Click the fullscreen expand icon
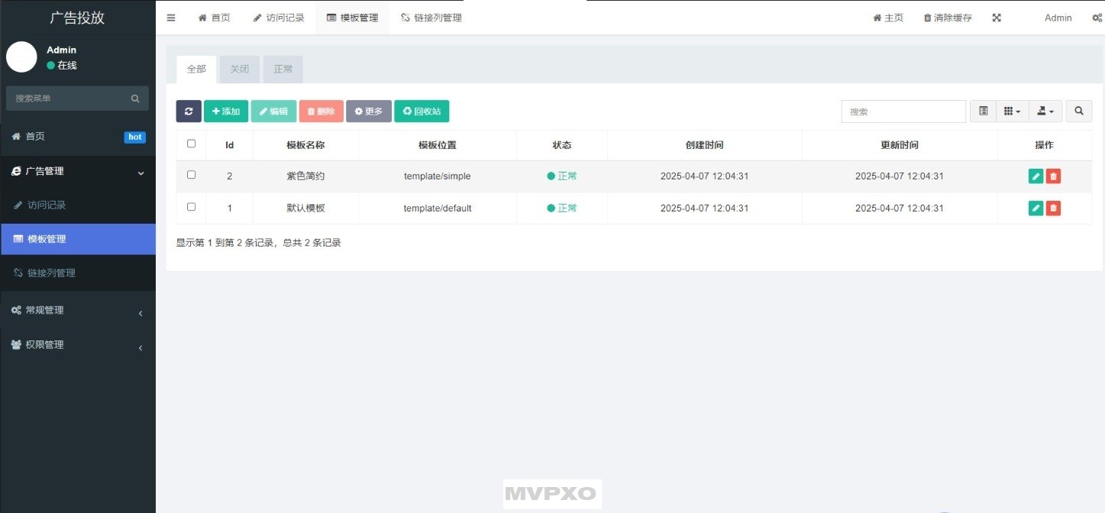The height and width of the screenshot is (513, 1105). [997, 18]
